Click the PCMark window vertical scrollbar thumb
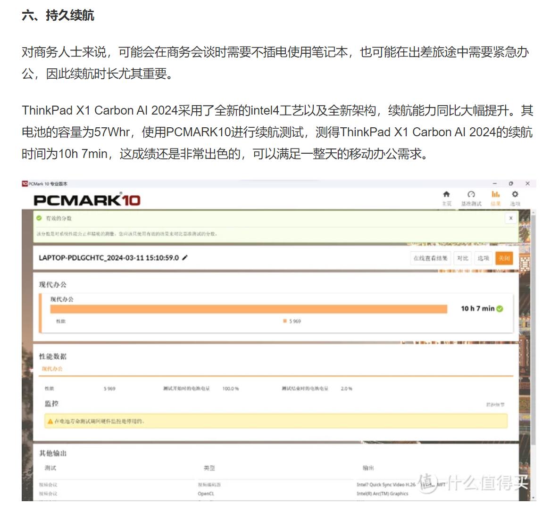 coord(533,330)
